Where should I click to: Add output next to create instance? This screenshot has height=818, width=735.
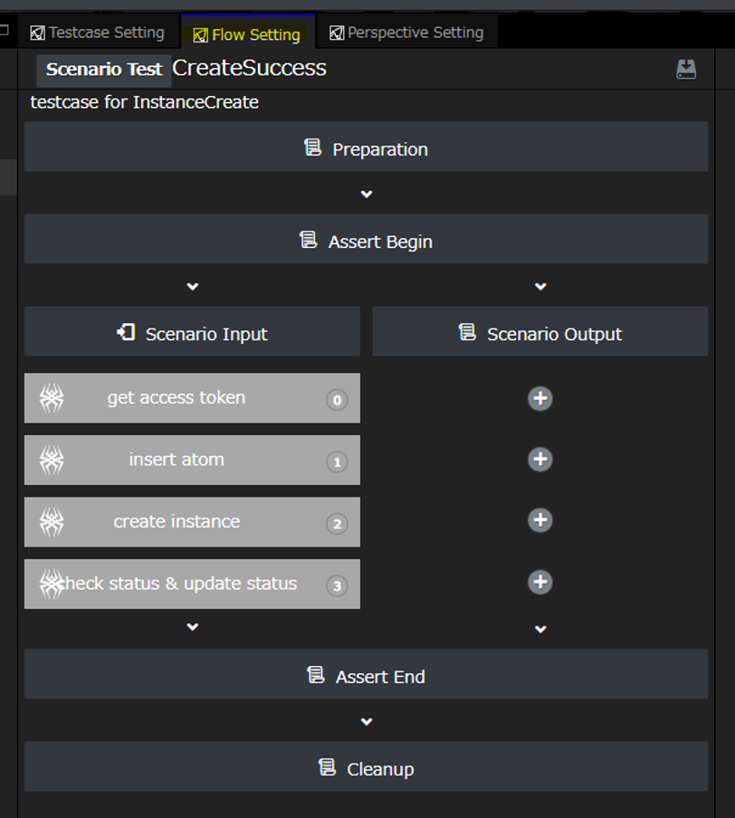point(540,520)
